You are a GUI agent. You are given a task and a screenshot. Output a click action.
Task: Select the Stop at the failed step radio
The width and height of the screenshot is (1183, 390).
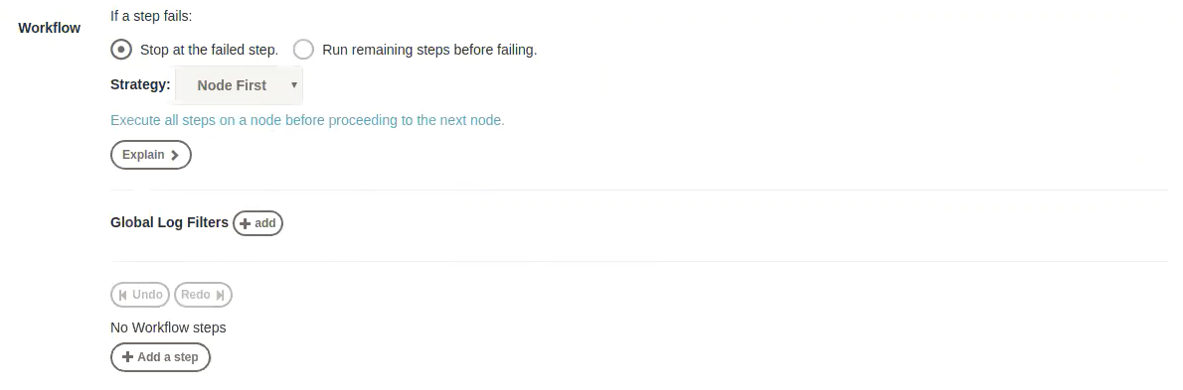(x=120, y=50)
